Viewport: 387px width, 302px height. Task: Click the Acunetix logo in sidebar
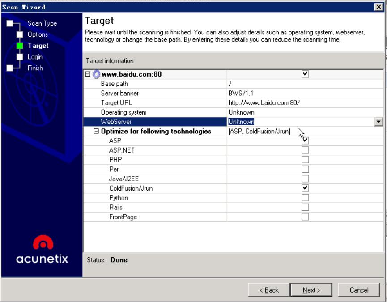click(x=42, y=249)
